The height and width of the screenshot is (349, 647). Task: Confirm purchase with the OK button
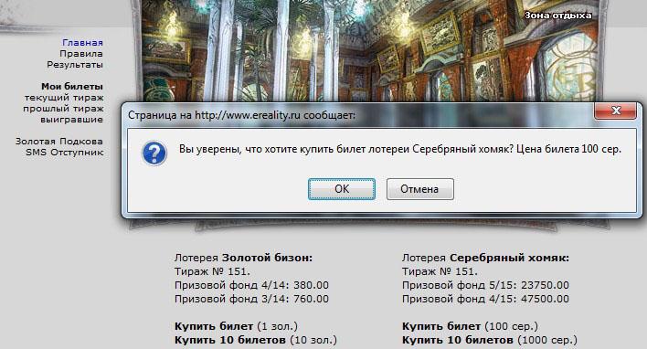[x=342, y=189]
